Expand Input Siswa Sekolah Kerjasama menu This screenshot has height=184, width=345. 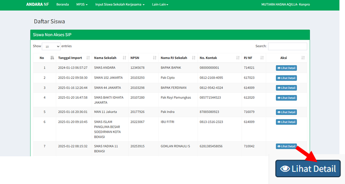120,4
